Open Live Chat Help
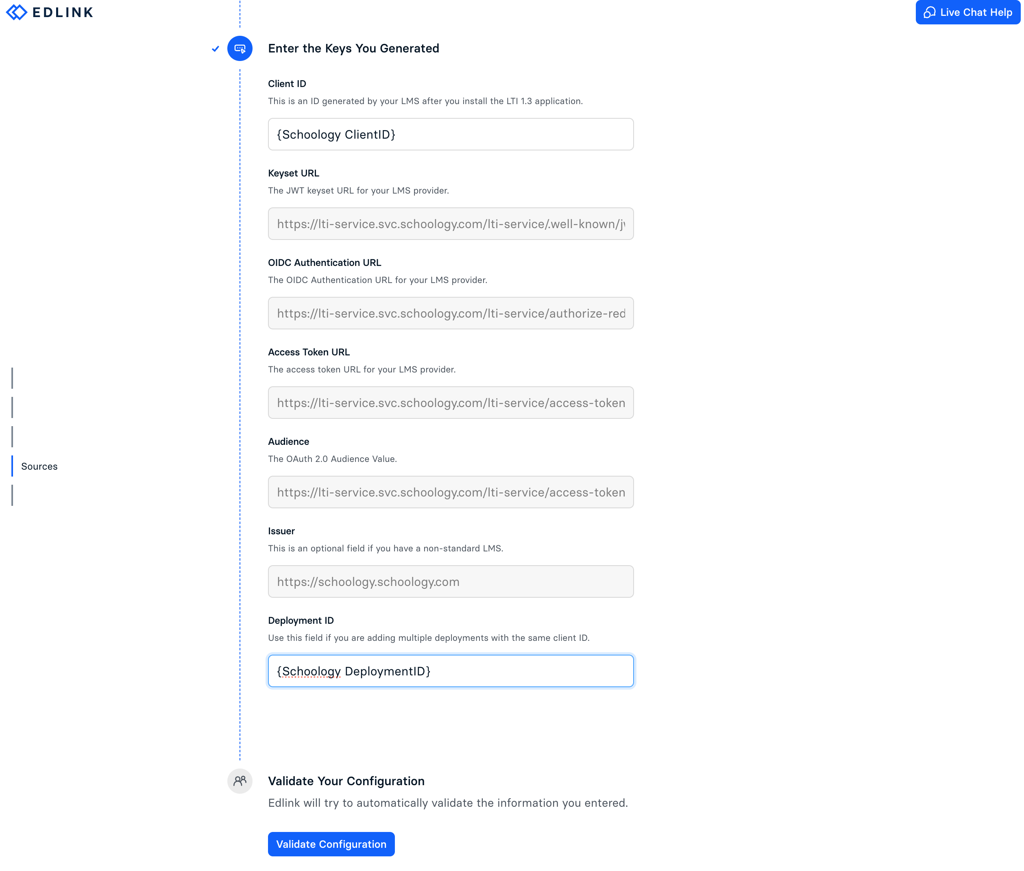The height and width of the screenshot is (871, 1024). tap(968, 12)
